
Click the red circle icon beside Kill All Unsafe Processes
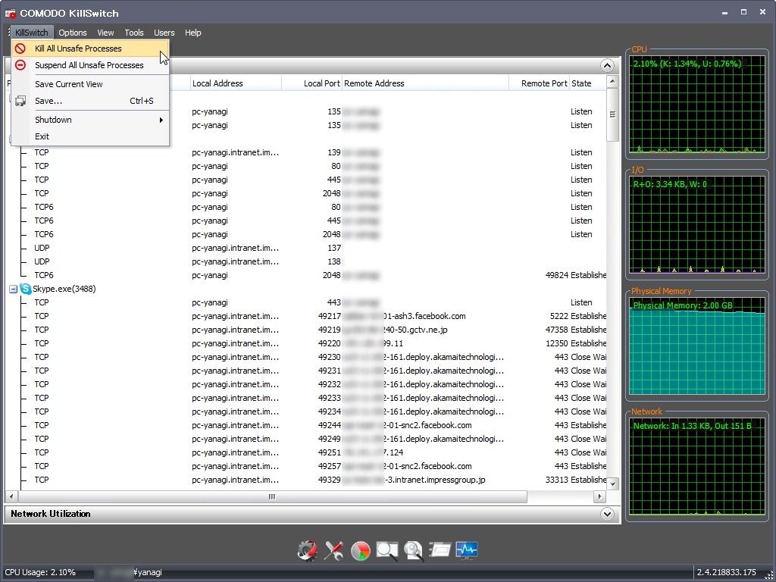(x=20, y=48)
